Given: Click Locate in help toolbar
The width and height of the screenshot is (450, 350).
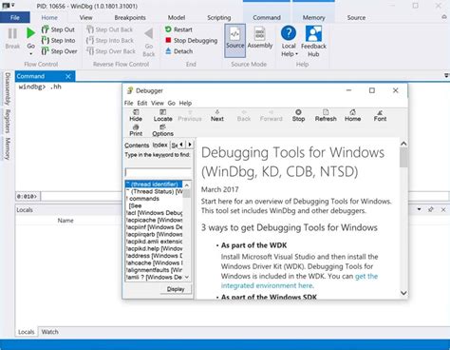Looking at the screenshot, I should 162,115.
